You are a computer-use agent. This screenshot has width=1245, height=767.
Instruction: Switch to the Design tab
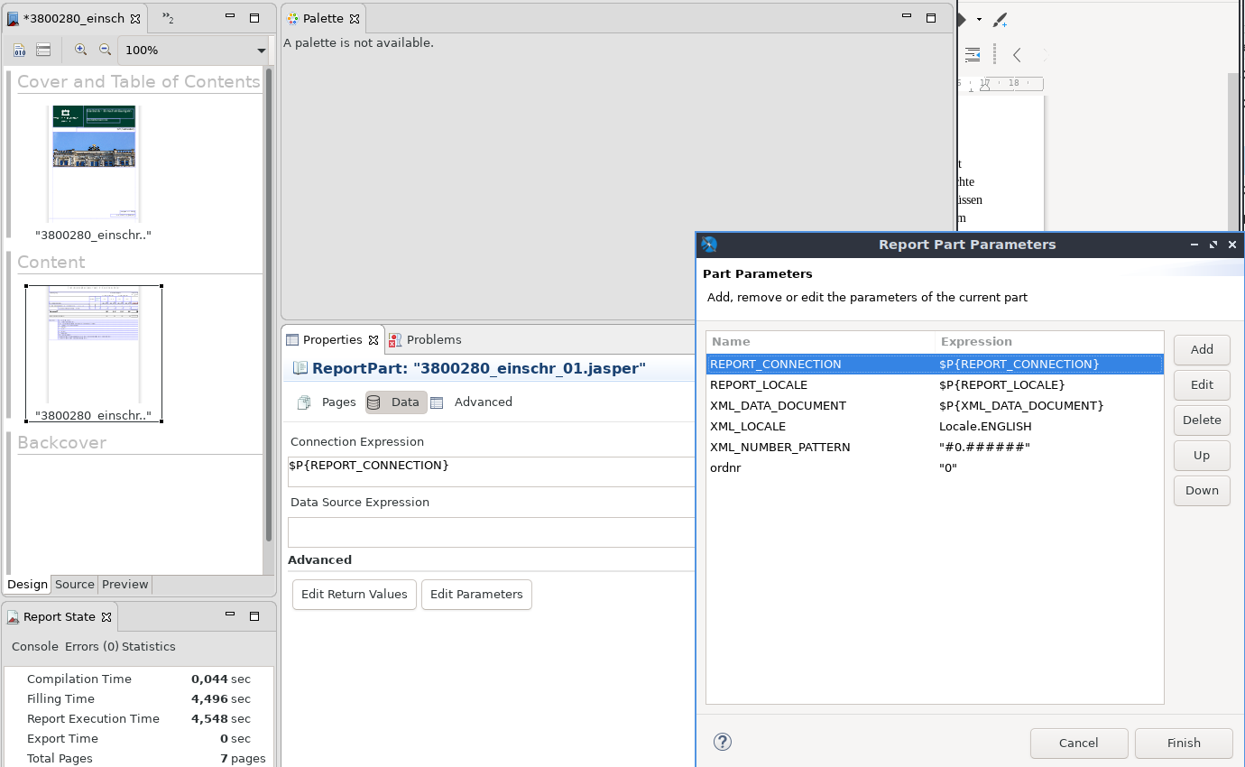[27, 584]
